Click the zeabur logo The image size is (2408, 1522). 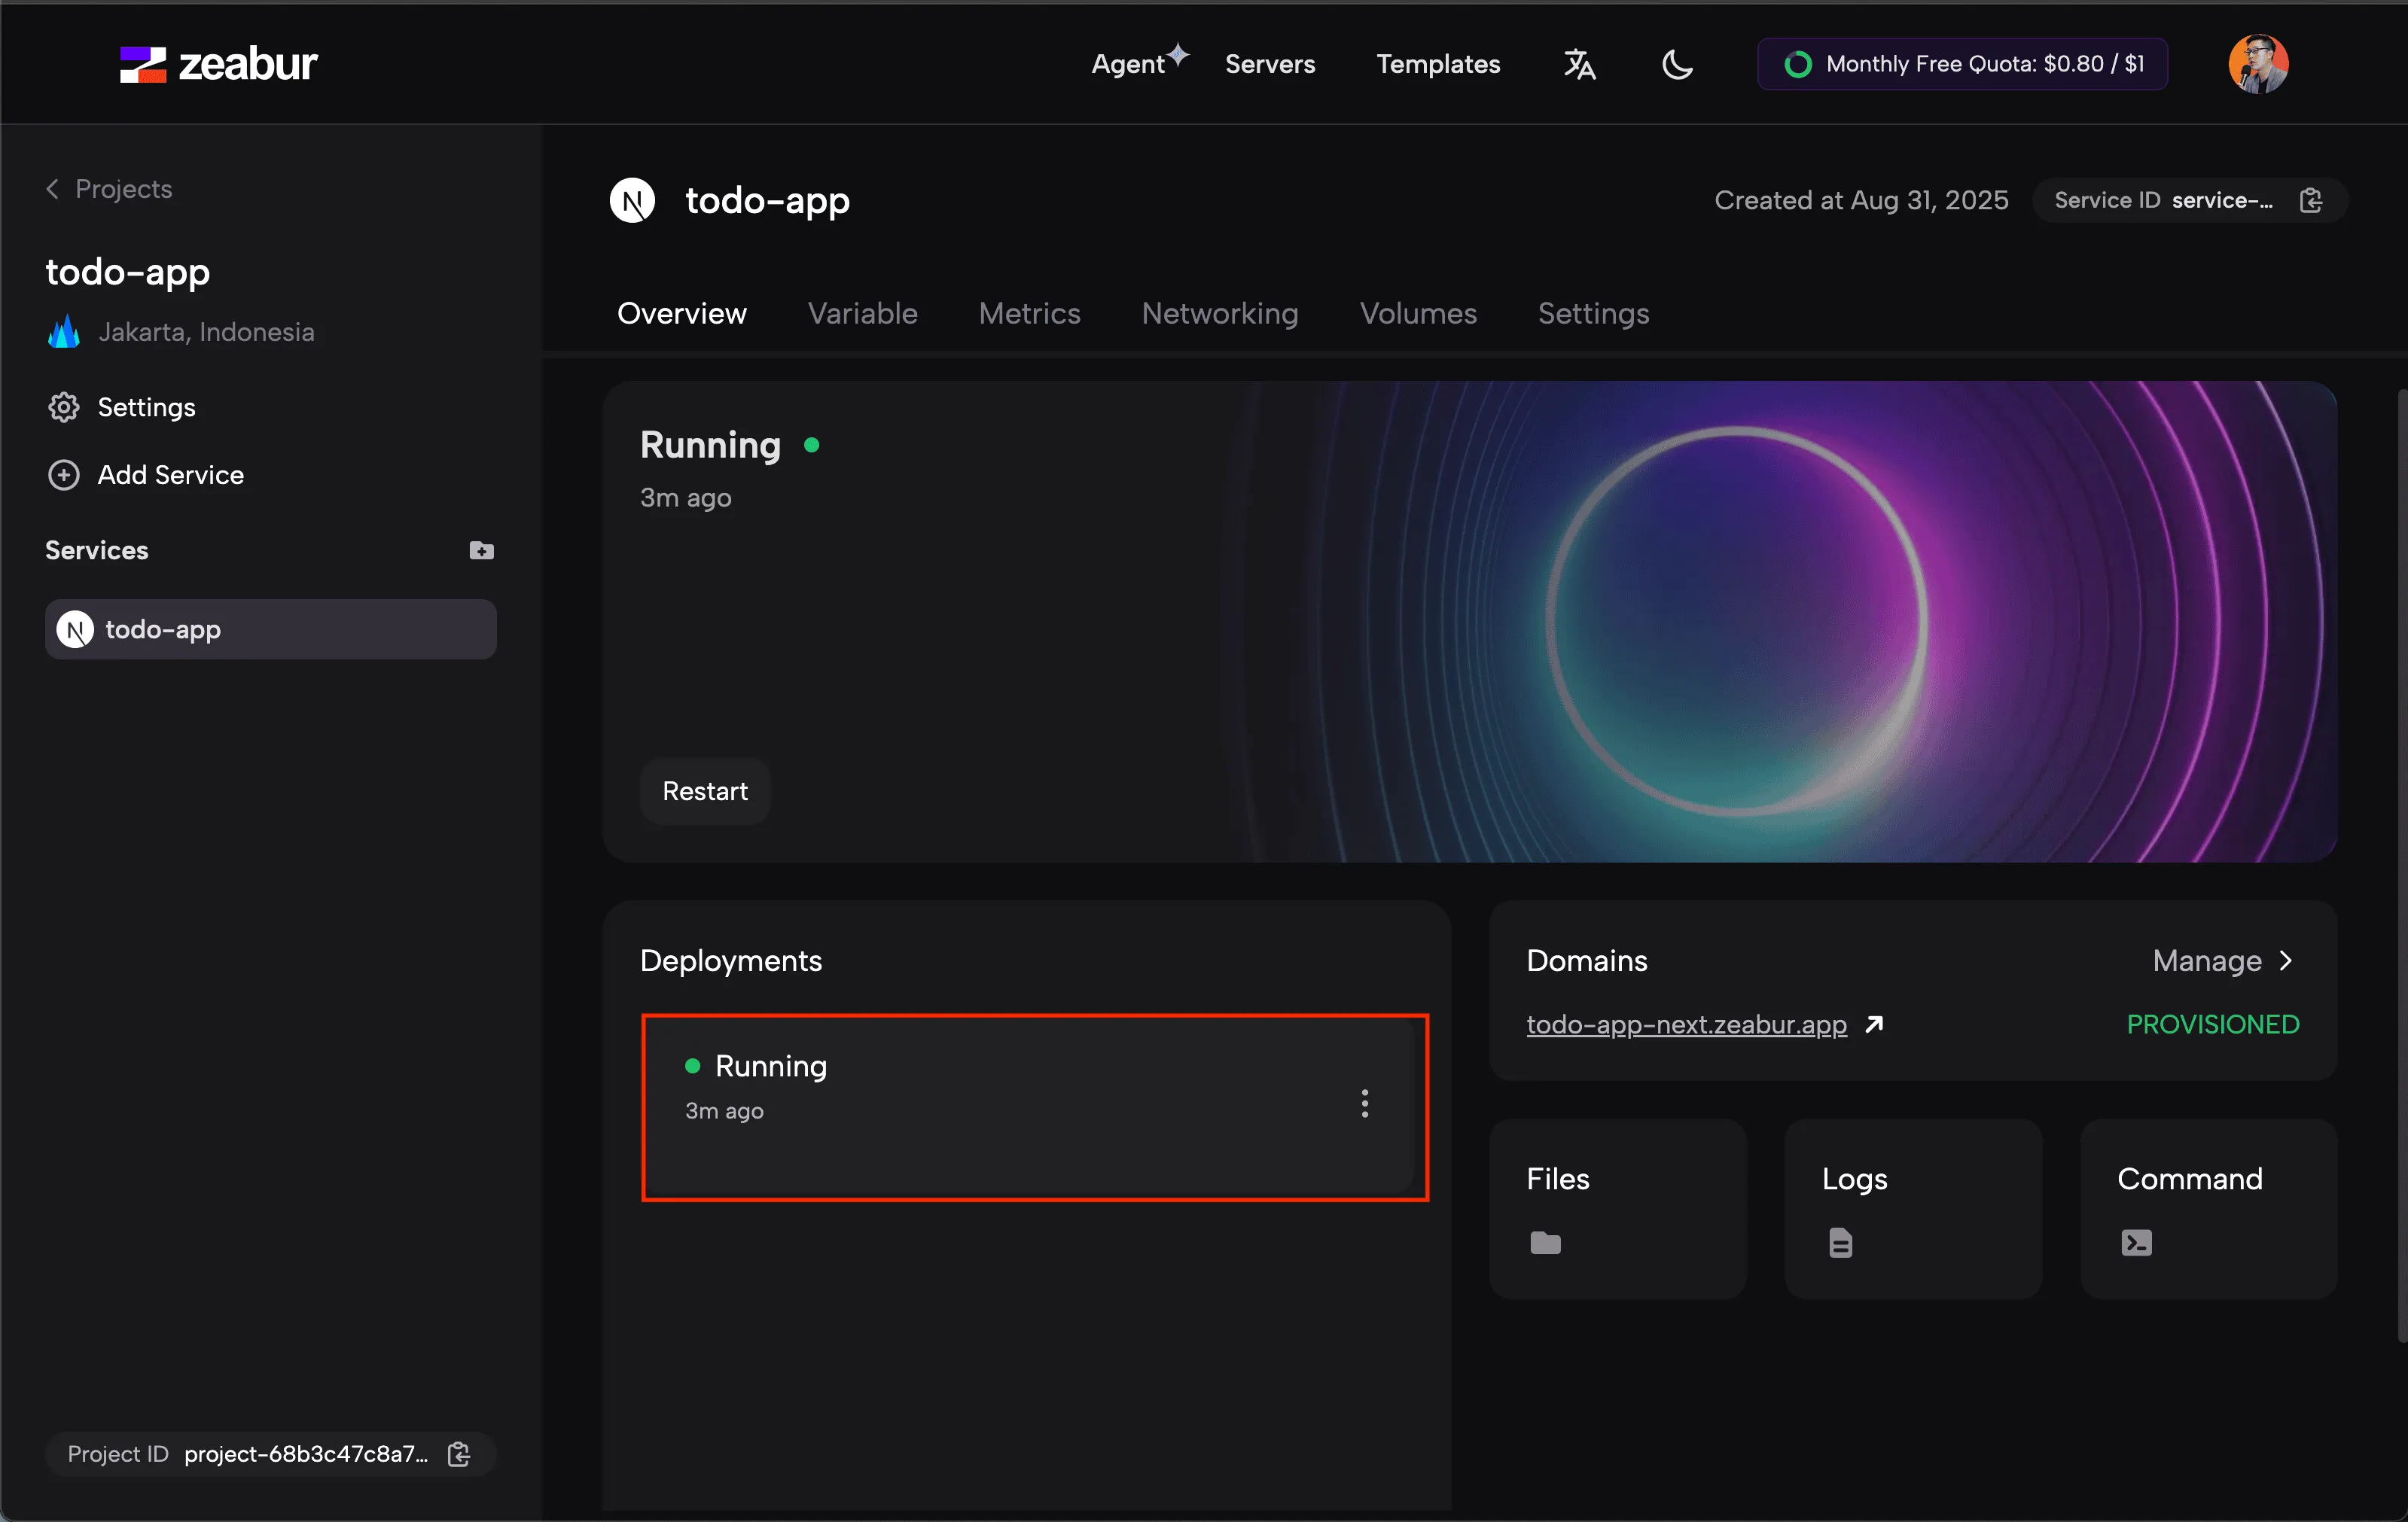tap(218, 64)
